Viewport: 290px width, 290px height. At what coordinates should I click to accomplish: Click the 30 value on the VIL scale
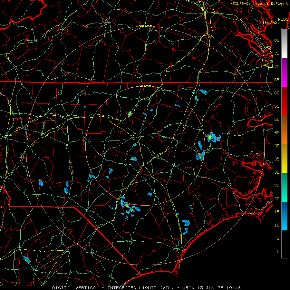(277, 172)
